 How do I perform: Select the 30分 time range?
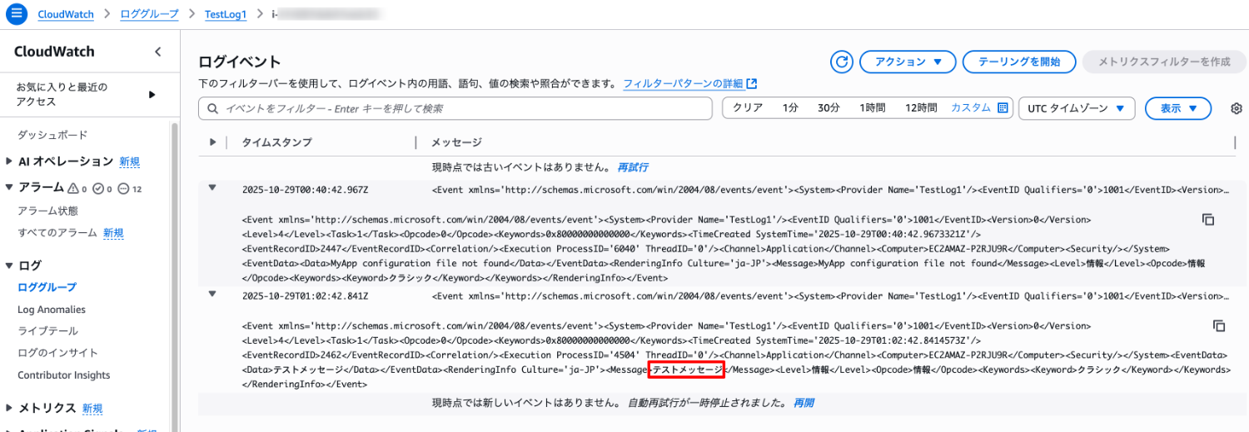[x=829, y=108]
